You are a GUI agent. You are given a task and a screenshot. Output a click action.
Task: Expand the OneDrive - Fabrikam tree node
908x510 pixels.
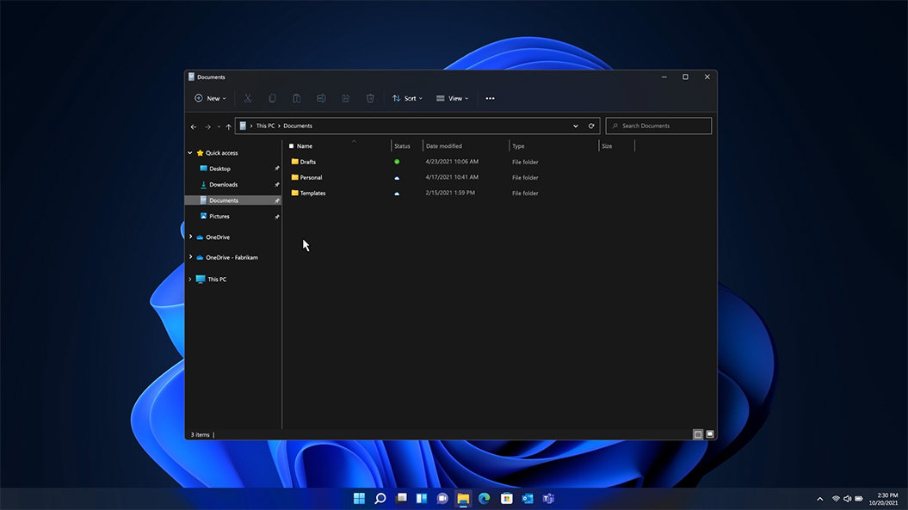pyautogui.click(x=190, y=257)
